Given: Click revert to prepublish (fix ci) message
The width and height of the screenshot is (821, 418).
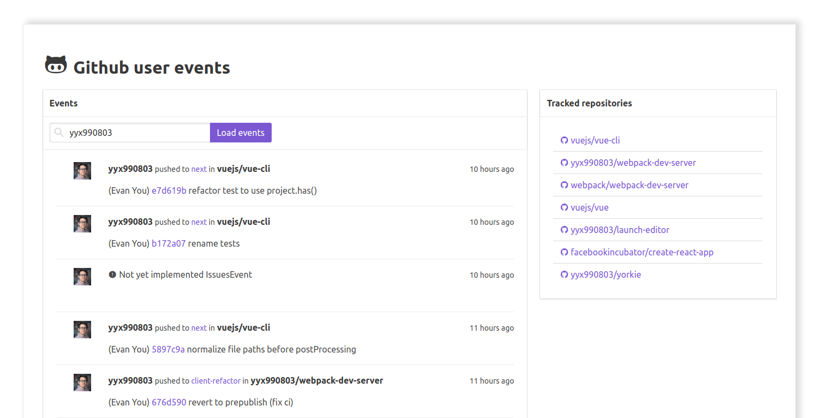Looking at the screenshot, I should [241, 402].
